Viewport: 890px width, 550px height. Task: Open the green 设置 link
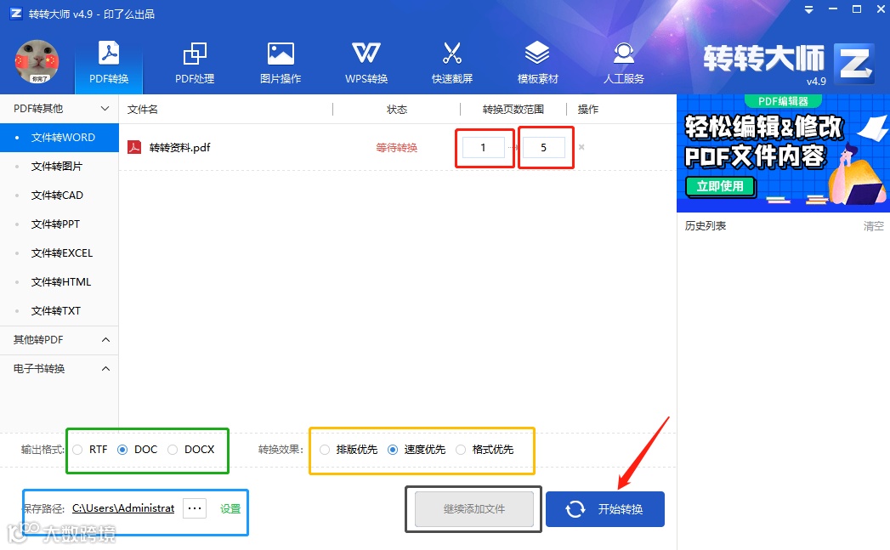(230, 508)
